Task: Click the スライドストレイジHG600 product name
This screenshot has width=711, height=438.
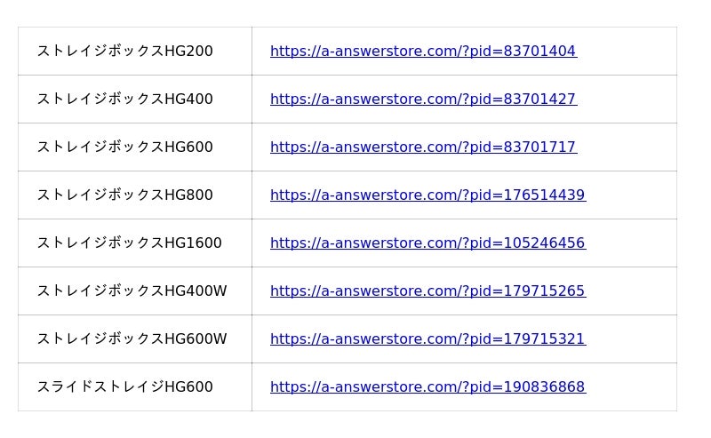Action: point(125,387)
